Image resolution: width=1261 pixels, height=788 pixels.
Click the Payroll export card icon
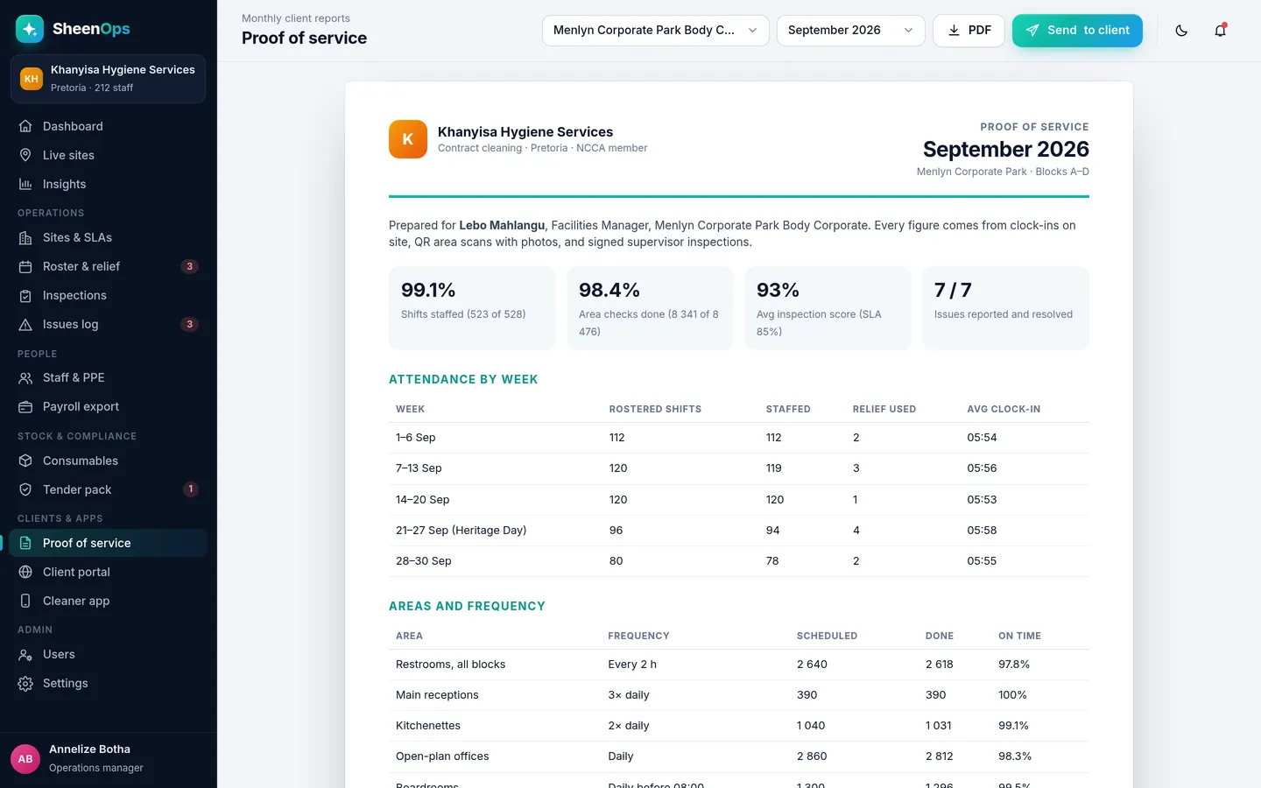point(25,406)
